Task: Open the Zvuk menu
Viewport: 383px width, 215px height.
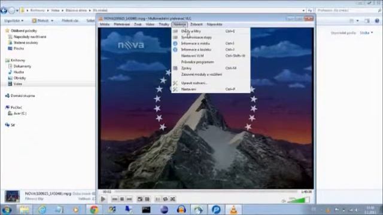Action: [x=138, y=24]
